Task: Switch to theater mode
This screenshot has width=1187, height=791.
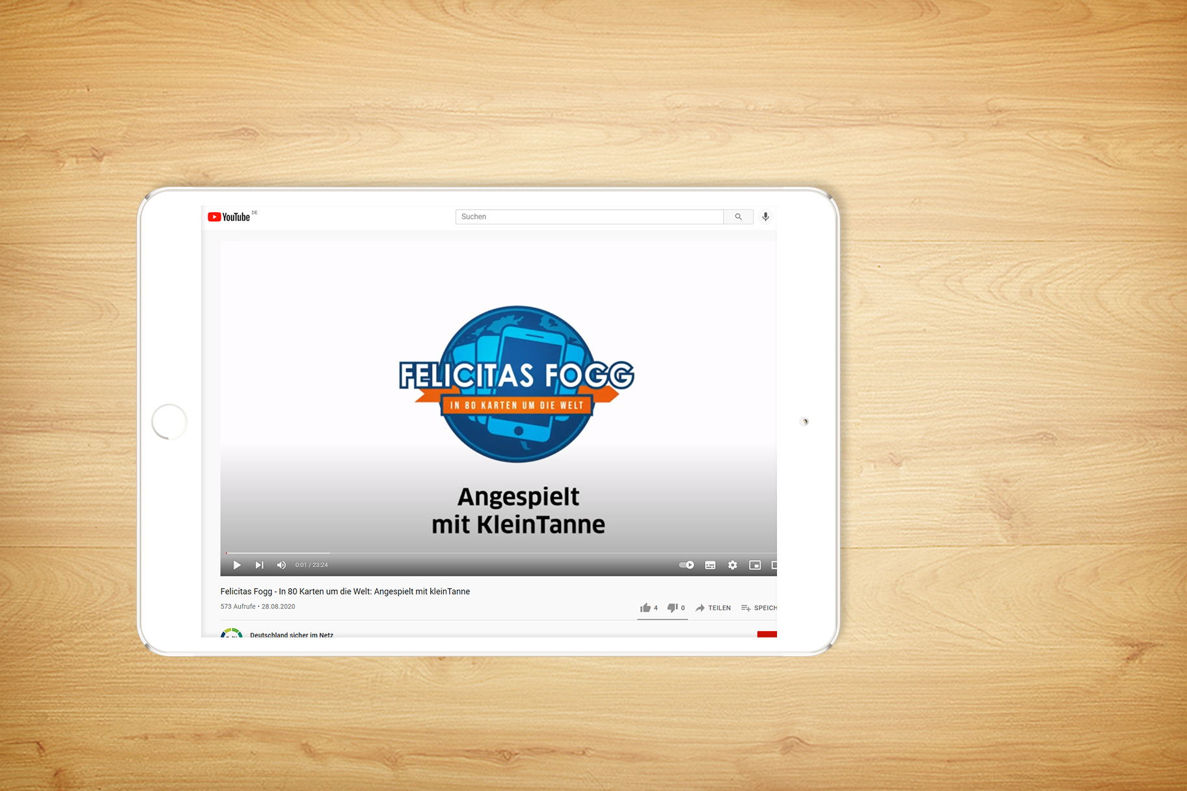Action: point(774,565)
